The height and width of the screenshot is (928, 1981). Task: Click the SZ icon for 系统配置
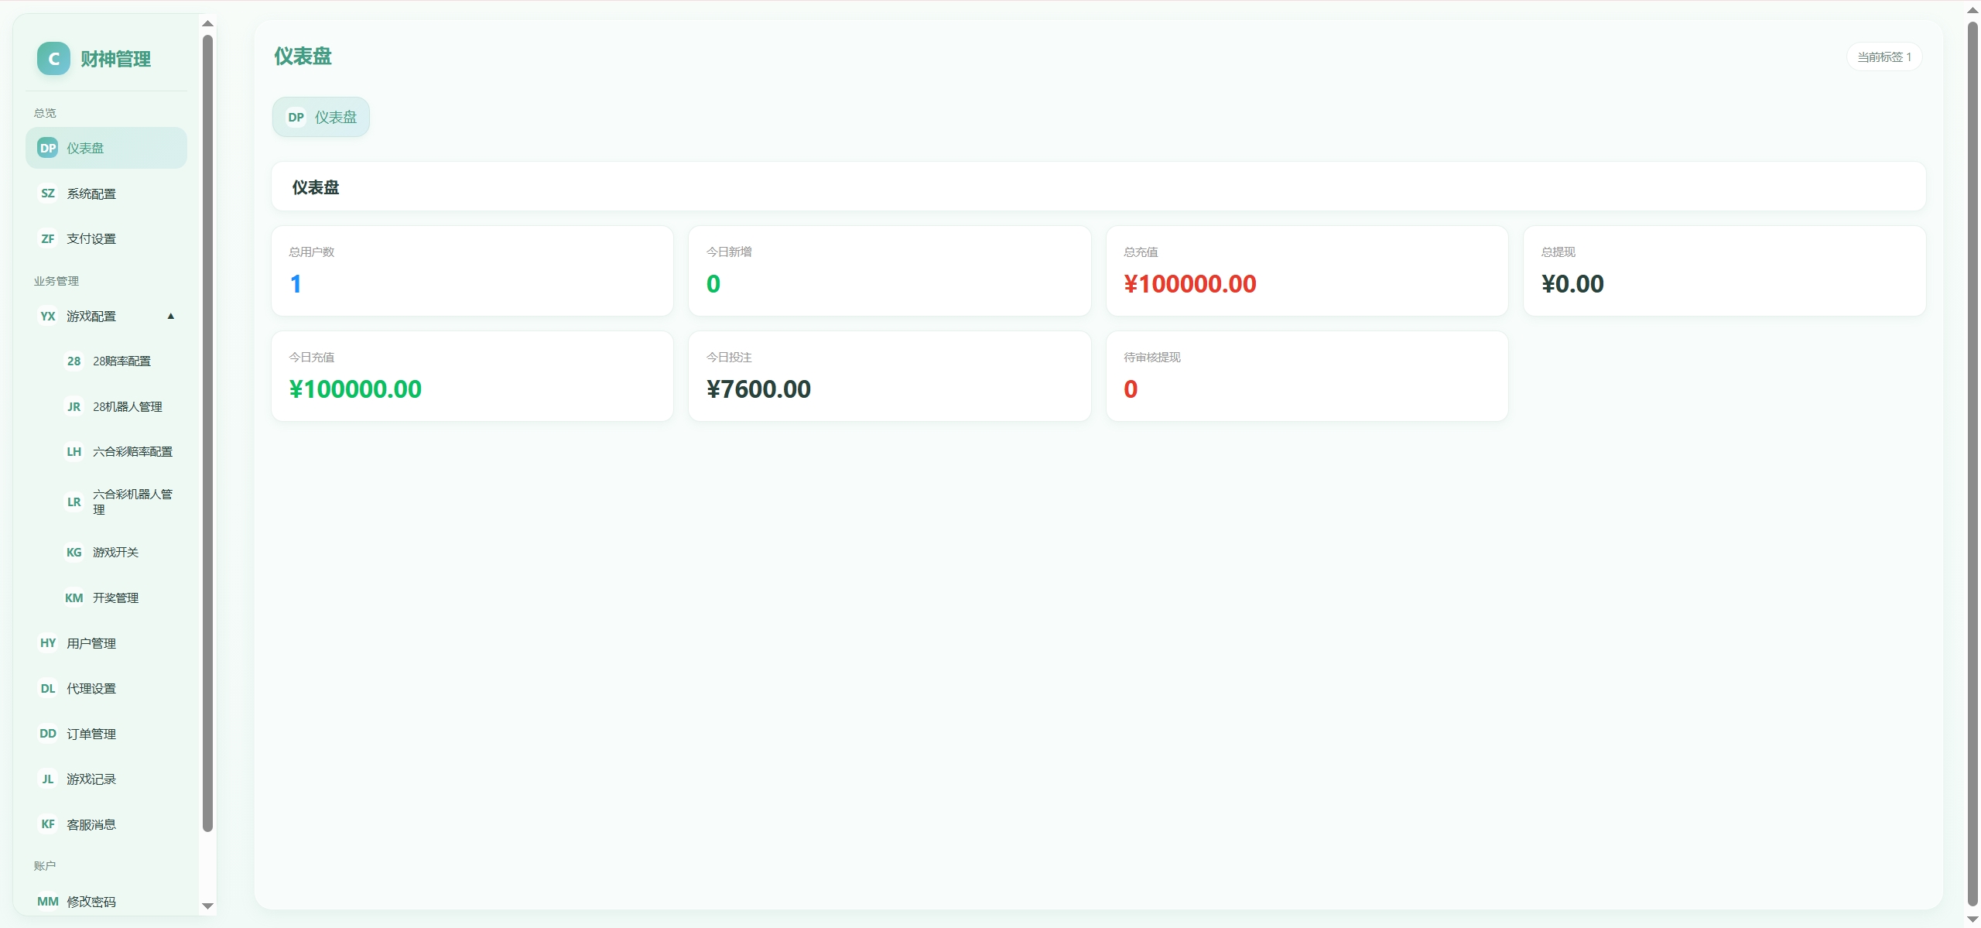[x=48, y=193]
